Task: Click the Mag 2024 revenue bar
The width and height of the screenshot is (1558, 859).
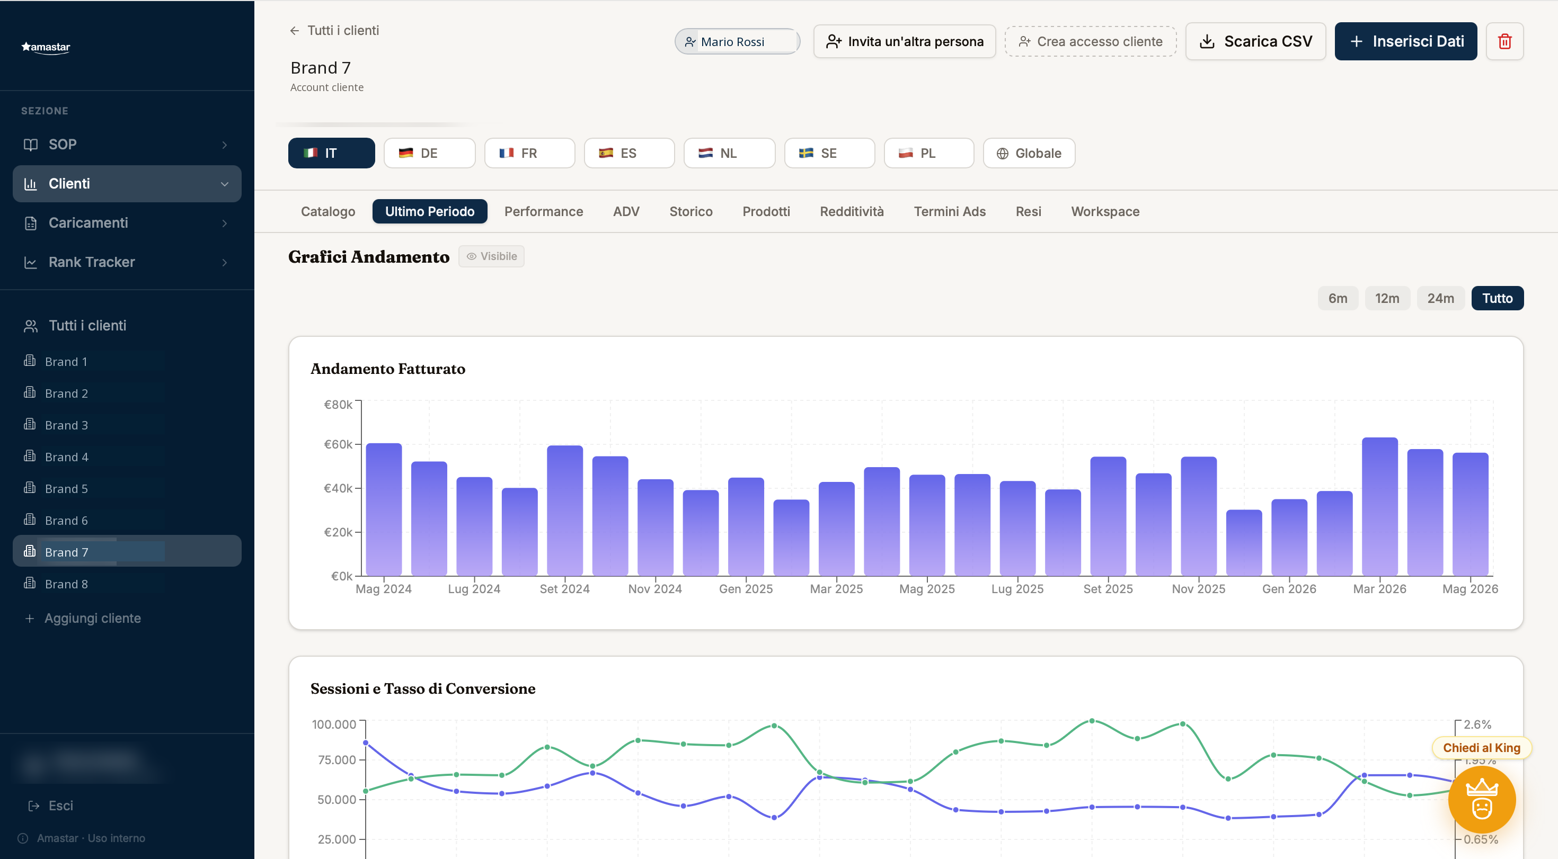Action: tap(384, 509)
